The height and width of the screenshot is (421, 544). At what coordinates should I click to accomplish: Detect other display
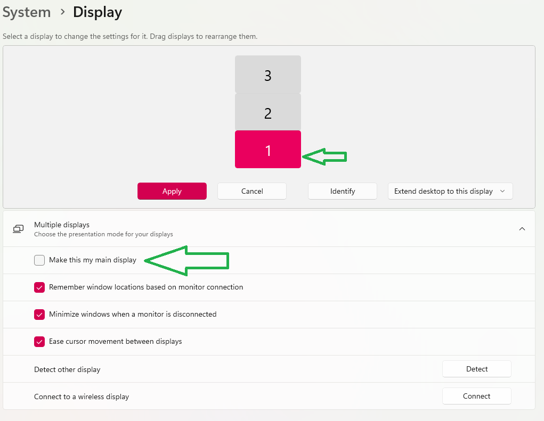coord(476,369)
